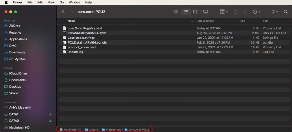The width and height of the screenshot is (292, 132).
Task: Open the View menu
Action: pos(51,2)
